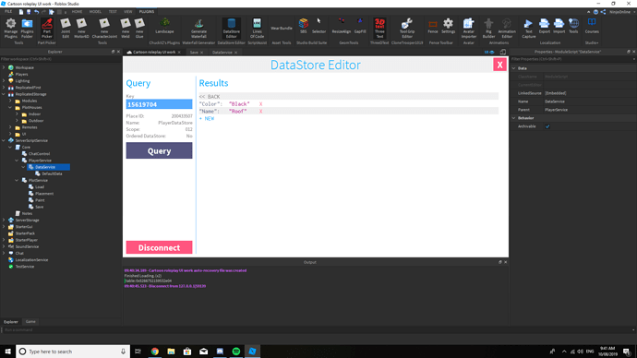Go back using << BACK
This screenshot has width=637, height=358.
[x=210, y=97]
